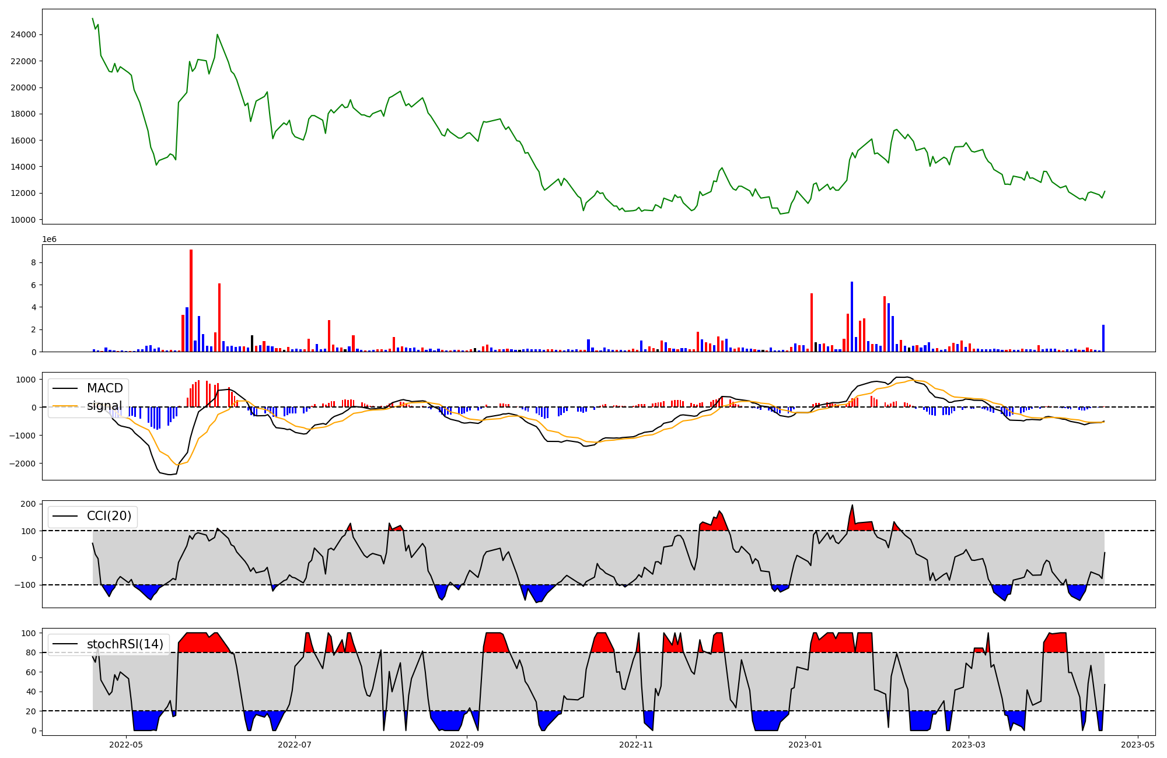Click the tallest red volume bar
Viewport: 1167px width, 758px height.
coord(191,300)
